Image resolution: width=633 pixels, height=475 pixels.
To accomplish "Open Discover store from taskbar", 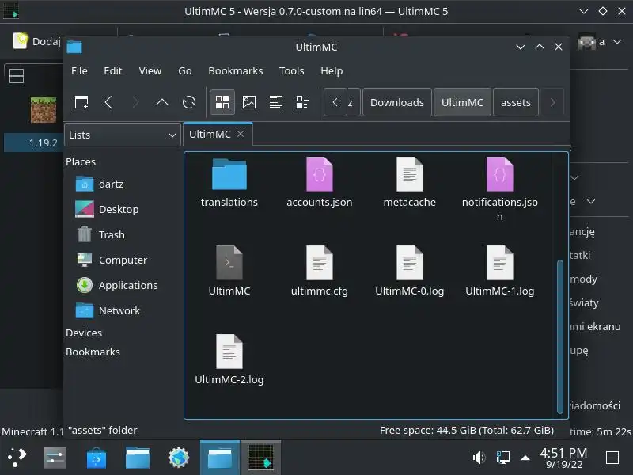I will pos(96,458).
